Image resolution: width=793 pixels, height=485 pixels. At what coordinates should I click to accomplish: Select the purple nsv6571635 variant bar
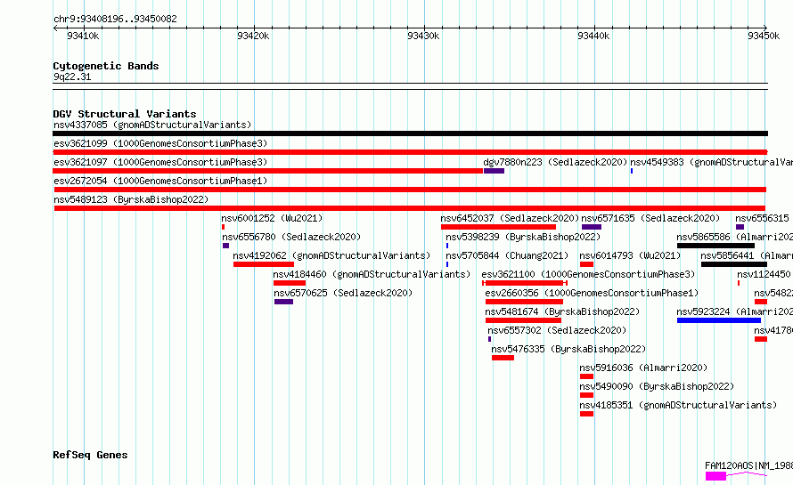pos(592,227)
